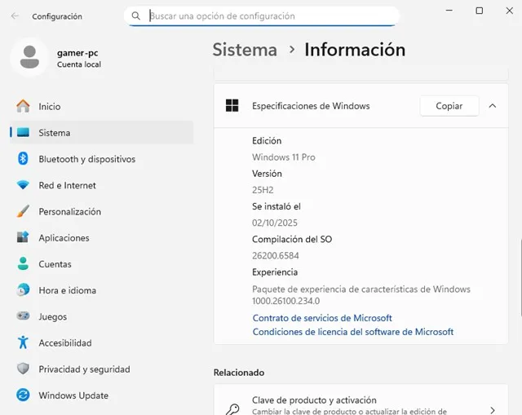Open Condiciones de licencia del software link
The width and height of the screenshot is (522, 415).
[x=352, y=332]
